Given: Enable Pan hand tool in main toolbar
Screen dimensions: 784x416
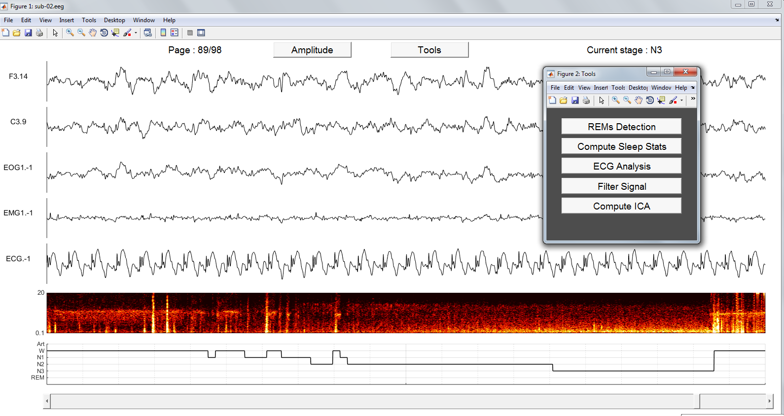Looking at the screenshot, I should 93,33.
